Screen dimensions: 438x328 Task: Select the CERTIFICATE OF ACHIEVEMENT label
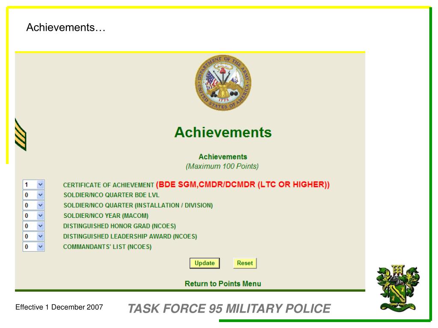108,185
